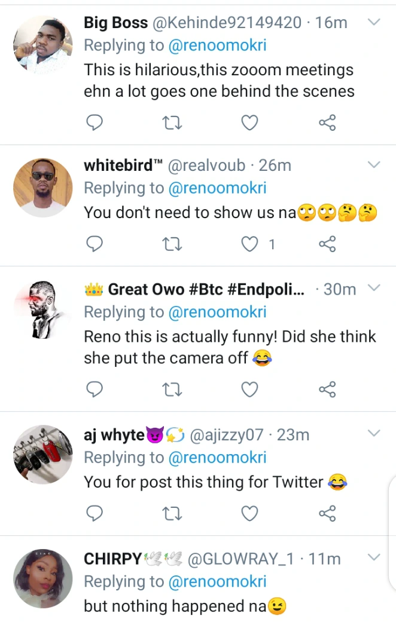Retweet Big Boss's zoom meetings tweet
The width and height of the screenshot is (396, 622).
[172, 123]
